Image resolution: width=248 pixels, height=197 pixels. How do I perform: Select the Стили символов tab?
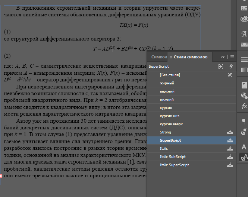pyautogui.click(x=190, y=57)
